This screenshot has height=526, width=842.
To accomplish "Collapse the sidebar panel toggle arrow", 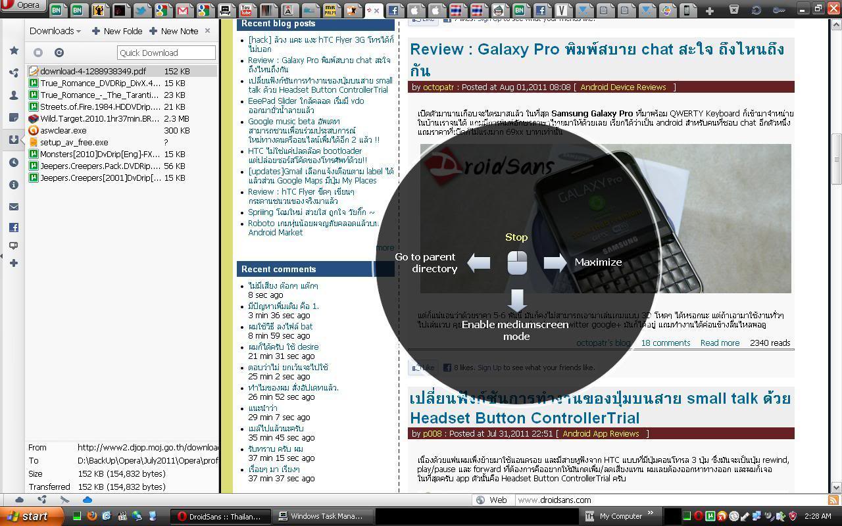I will coord(2,256).
